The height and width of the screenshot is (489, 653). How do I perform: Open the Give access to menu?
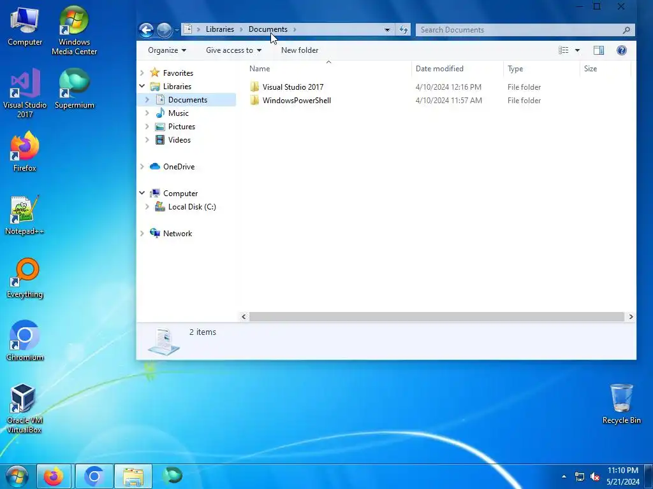tap(233, 50)
